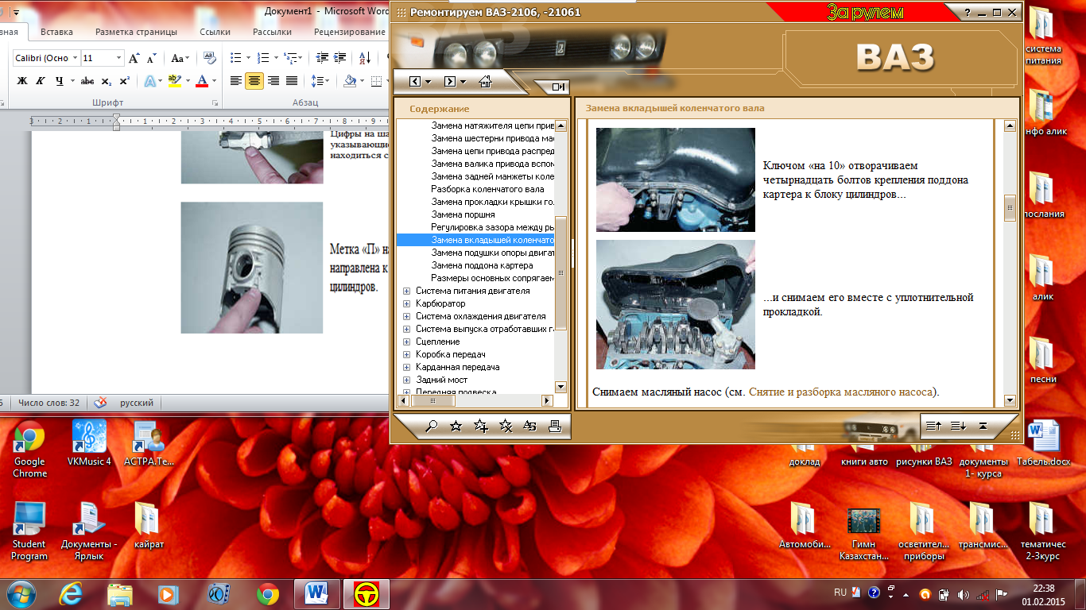Expand the 'Карбюратор' tree node
This screenshot has width=1086, height=610.
point(407,303)
